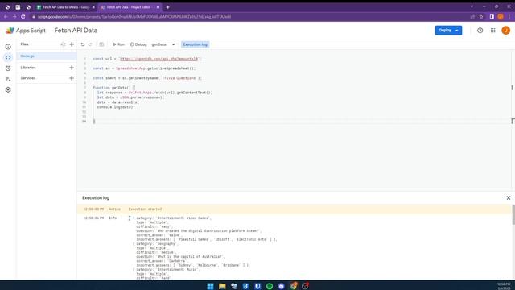The height and width of the screenshot is (290, 515).
Task: Add a service with plus icon
Action: click(72, 78)
